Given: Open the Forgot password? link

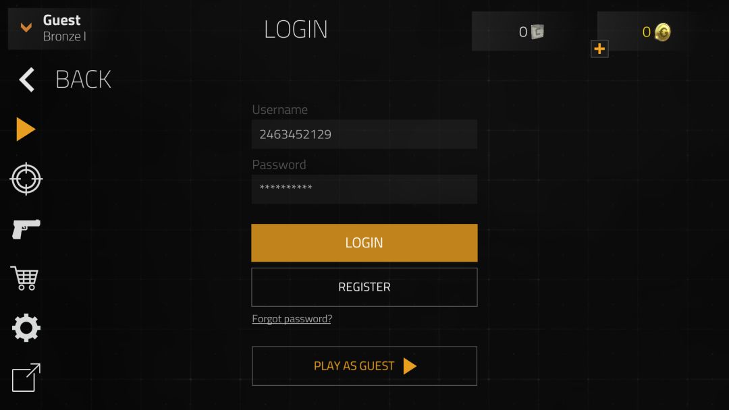Looking at the screenshot, I should click(x=292, y=319).
